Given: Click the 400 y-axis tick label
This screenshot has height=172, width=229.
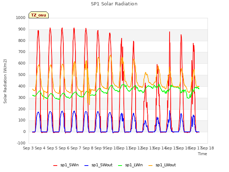Looking at the screenshot, I should pos(22,86).
